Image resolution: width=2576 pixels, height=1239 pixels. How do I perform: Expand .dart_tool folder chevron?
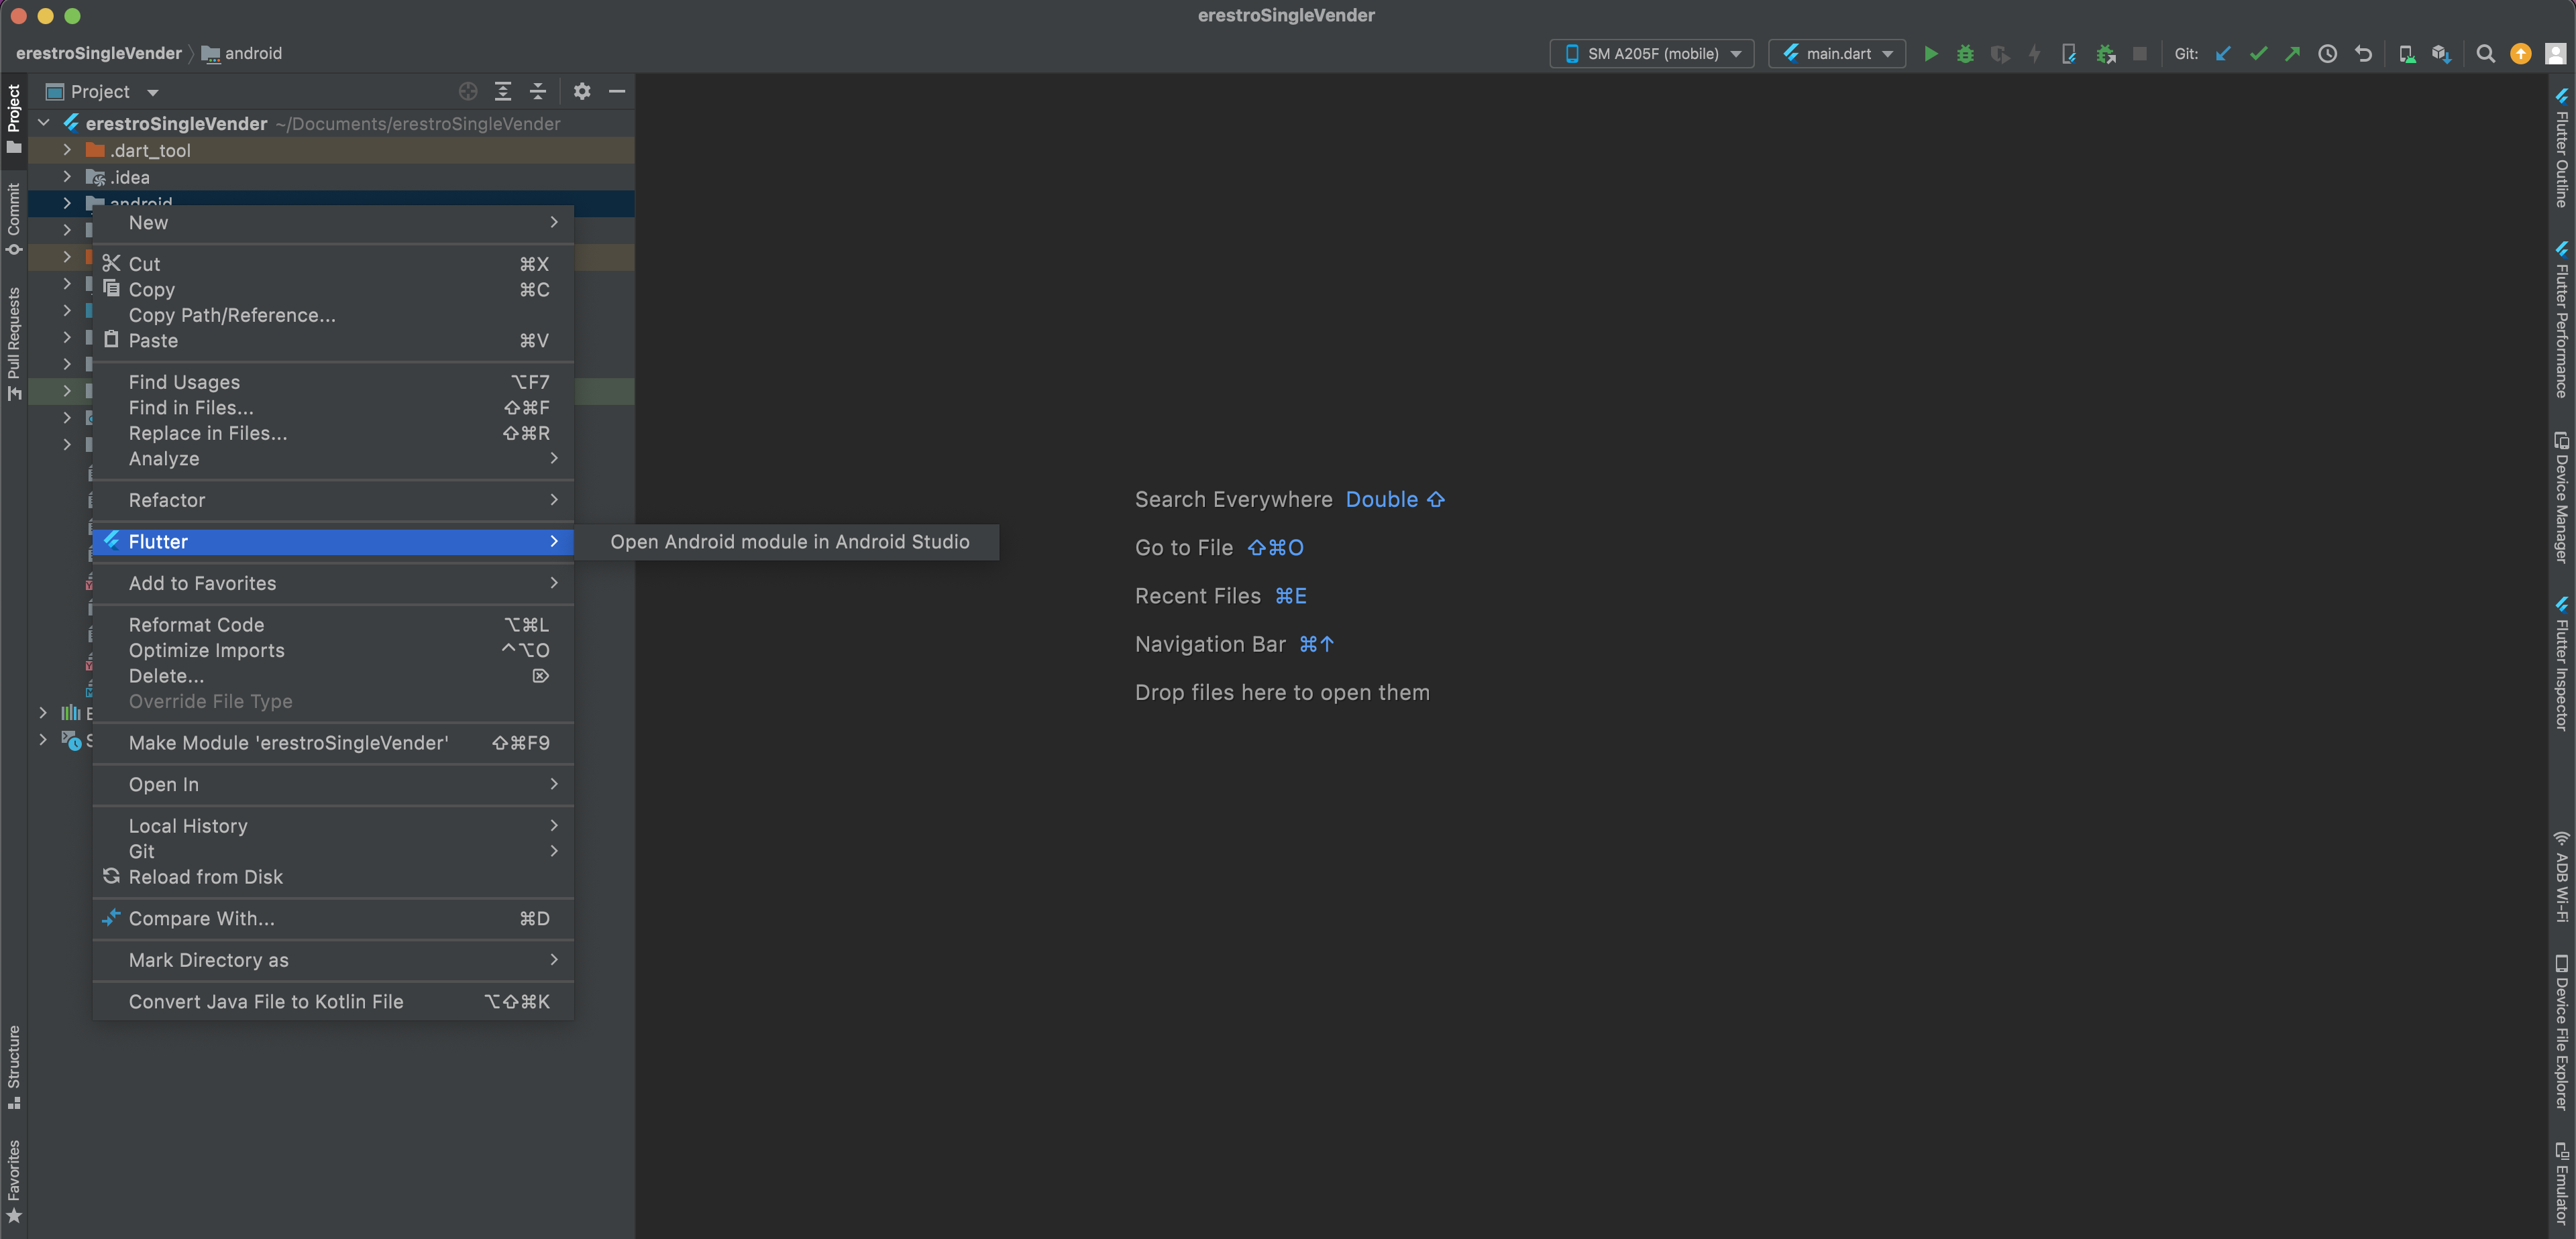[67, 150]
